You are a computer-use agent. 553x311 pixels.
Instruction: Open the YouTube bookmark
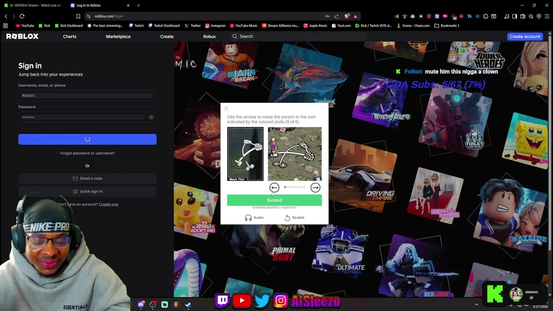tap(25, 25)
